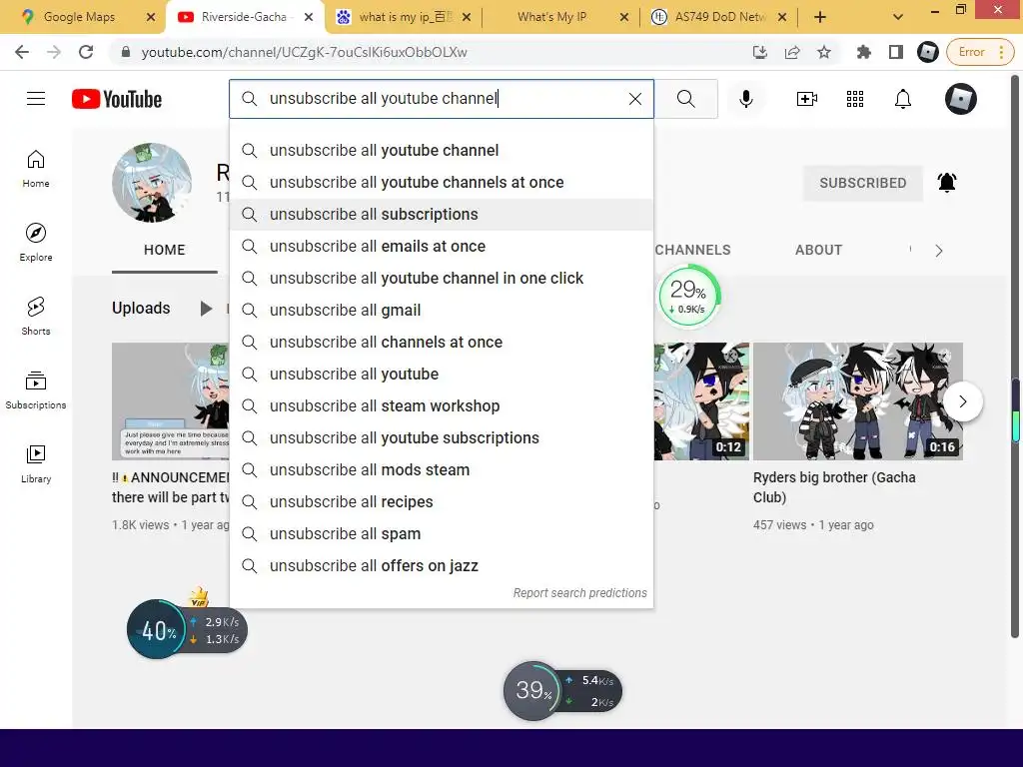Show next uploads with carousel arrow
Screen dimensions: 1023x767
pos(962,401)
